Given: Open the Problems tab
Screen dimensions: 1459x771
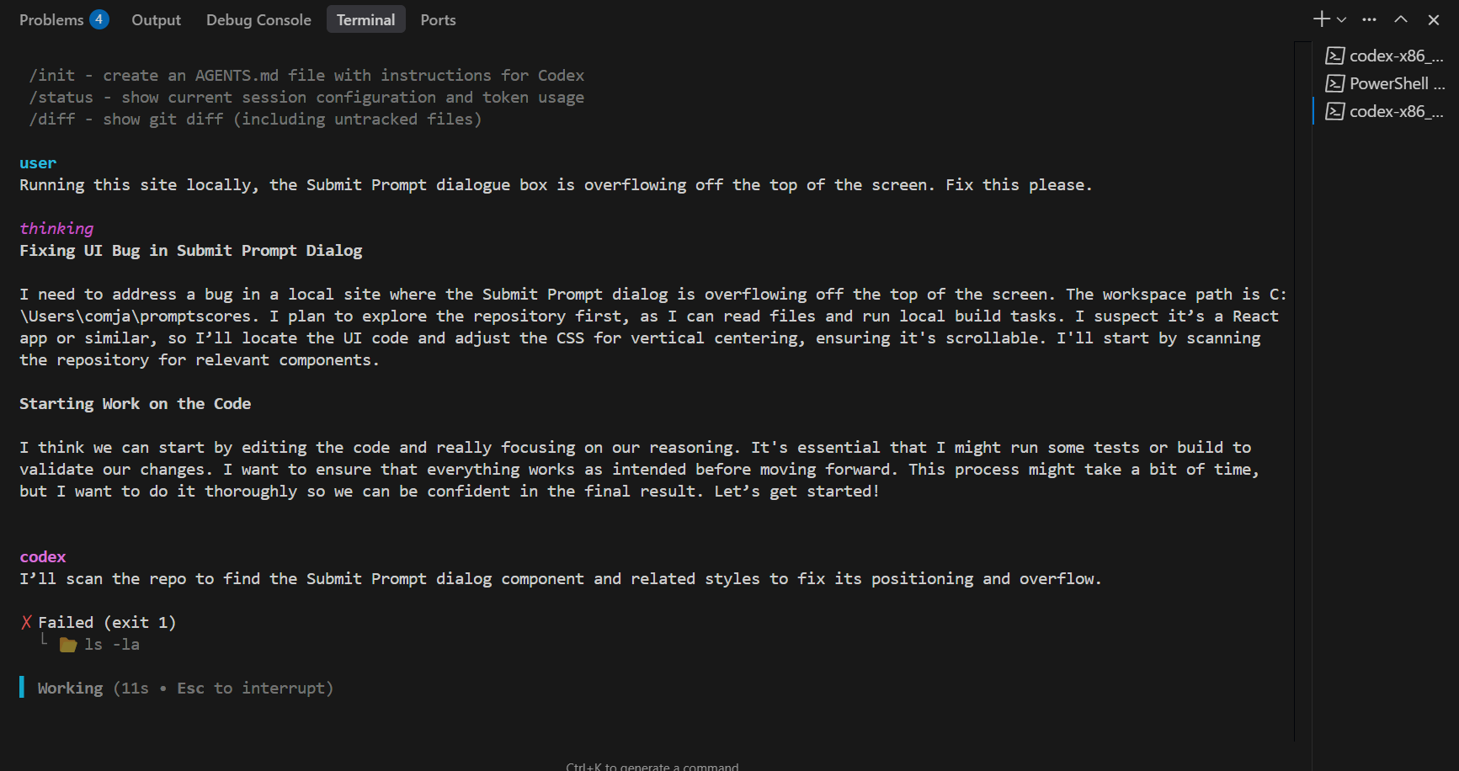Looking at the screenshot, I should (52, 19).
